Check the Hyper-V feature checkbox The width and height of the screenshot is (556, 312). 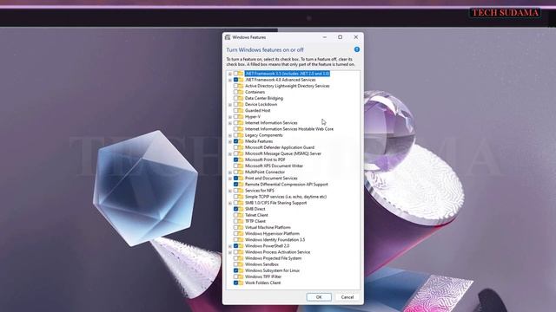pos(235,116)
